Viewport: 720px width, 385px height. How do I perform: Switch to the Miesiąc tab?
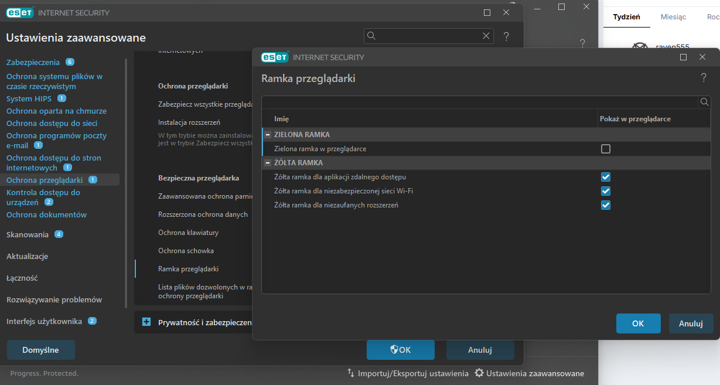click(x=673, y=17)
